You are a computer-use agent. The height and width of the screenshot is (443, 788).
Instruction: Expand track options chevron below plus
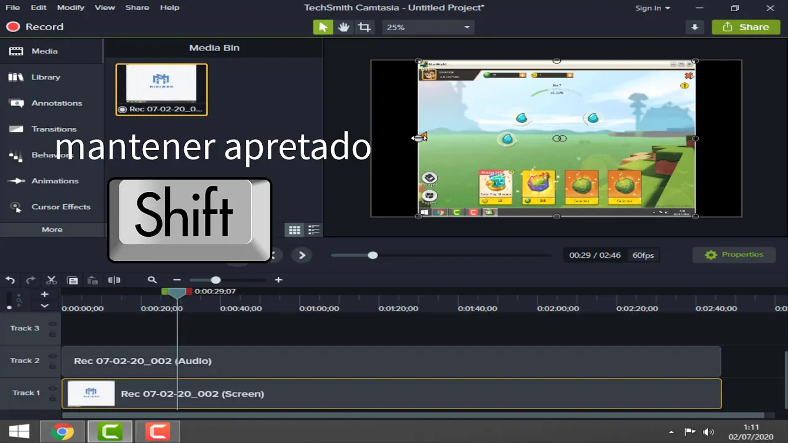44,305
